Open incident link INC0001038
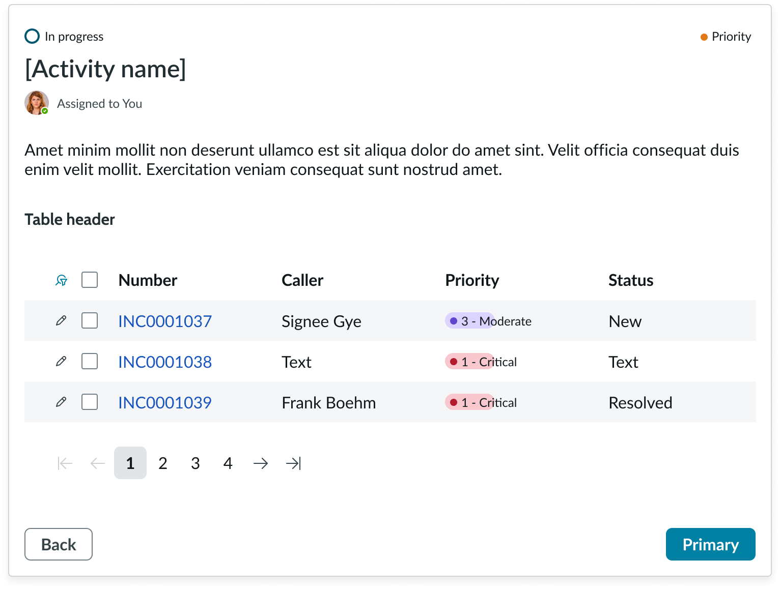The image size is (780, 589). pos(164,362)
